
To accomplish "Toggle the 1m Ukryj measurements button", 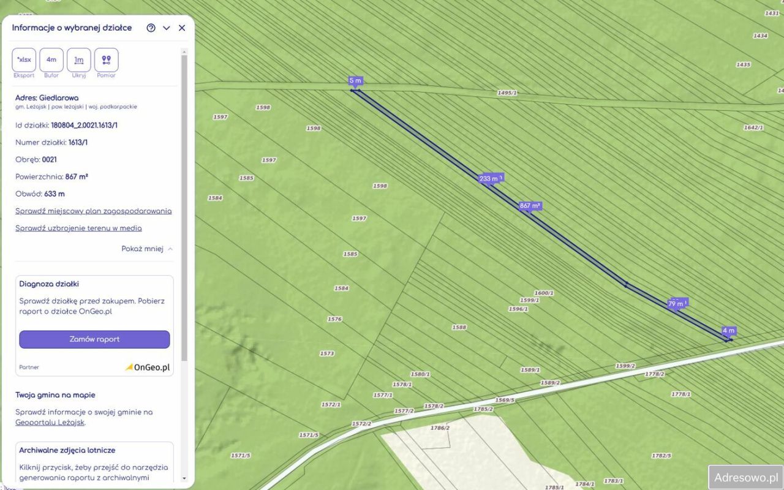I will pos(79,60).
